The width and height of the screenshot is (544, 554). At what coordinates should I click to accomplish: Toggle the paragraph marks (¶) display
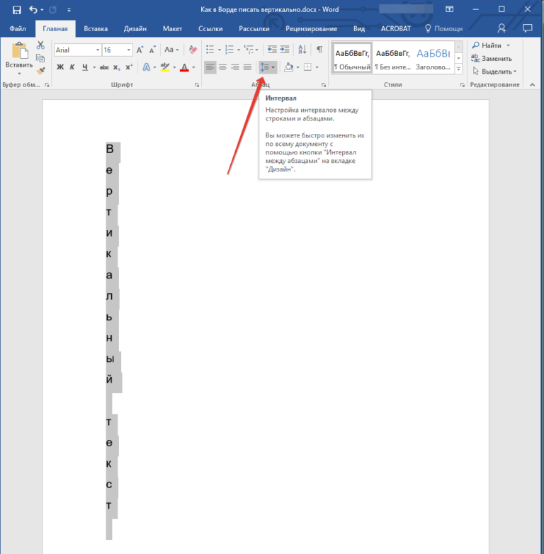coord(319,50)
